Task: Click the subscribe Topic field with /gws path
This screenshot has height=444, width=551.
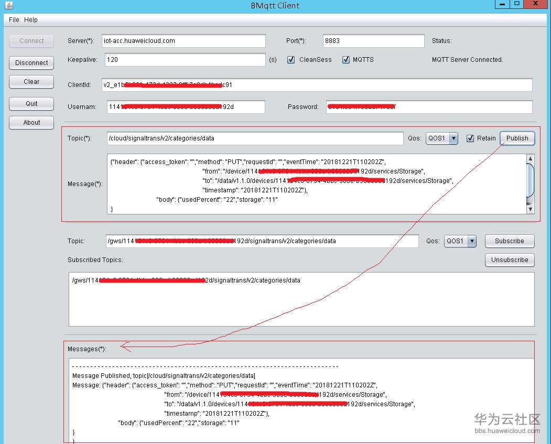Action: 262,241
